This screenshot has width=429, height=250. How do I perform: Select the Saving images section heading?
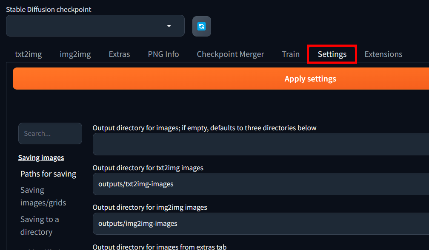point(41,157)
